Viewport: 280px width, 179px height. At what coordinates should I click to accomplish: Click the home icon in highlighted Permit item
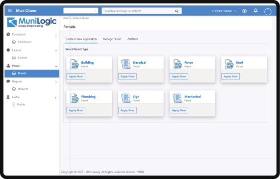(14, 73)
